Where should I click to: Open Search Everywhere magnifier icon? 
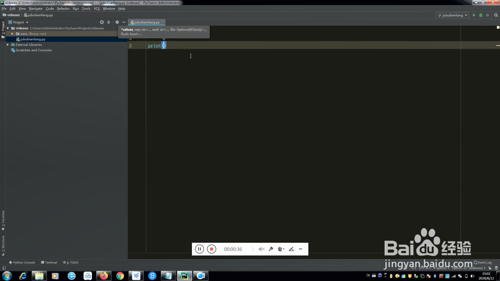pos(496,15)
